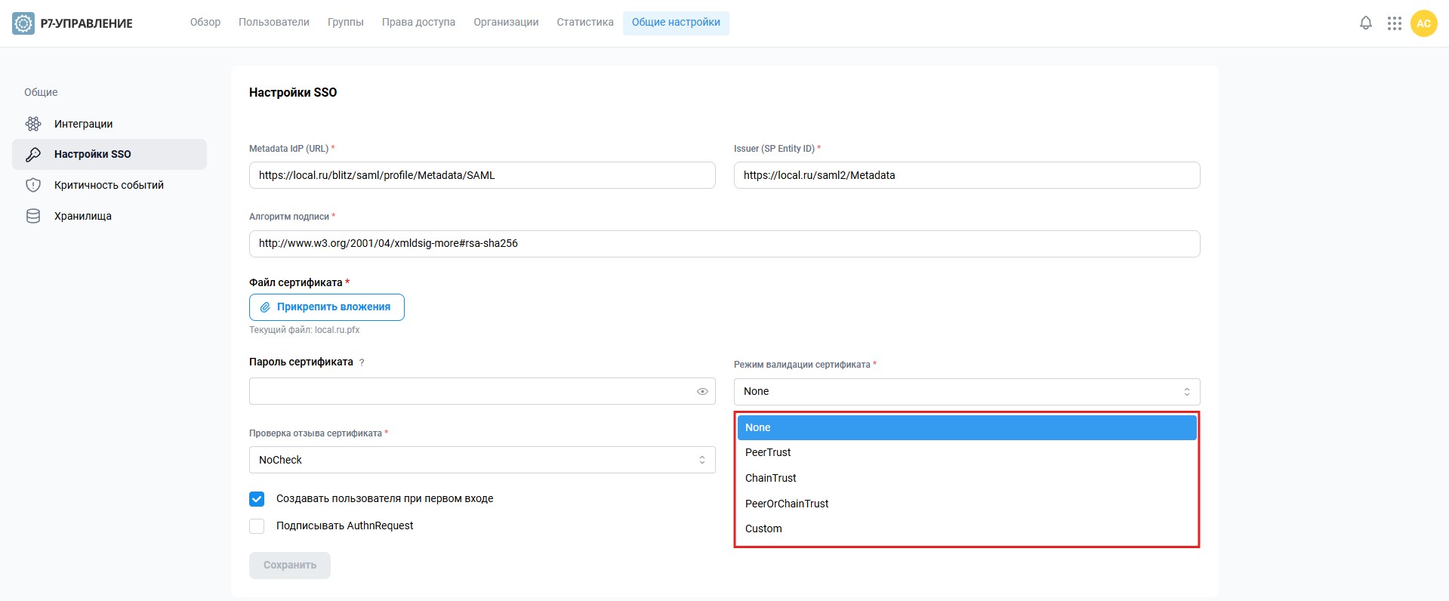Viewport: 1449px width, 601px height.
Task: Select None option in the list
Action: tap(967, 427)
